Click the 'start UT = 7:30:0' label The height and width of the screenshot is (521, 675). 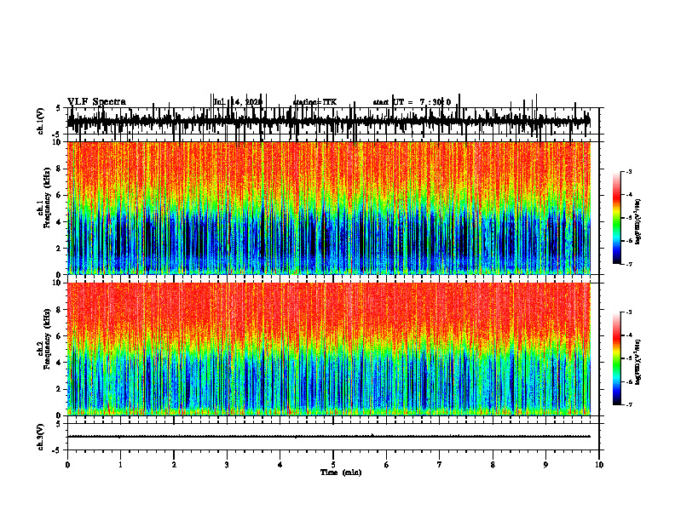[412, 102]
